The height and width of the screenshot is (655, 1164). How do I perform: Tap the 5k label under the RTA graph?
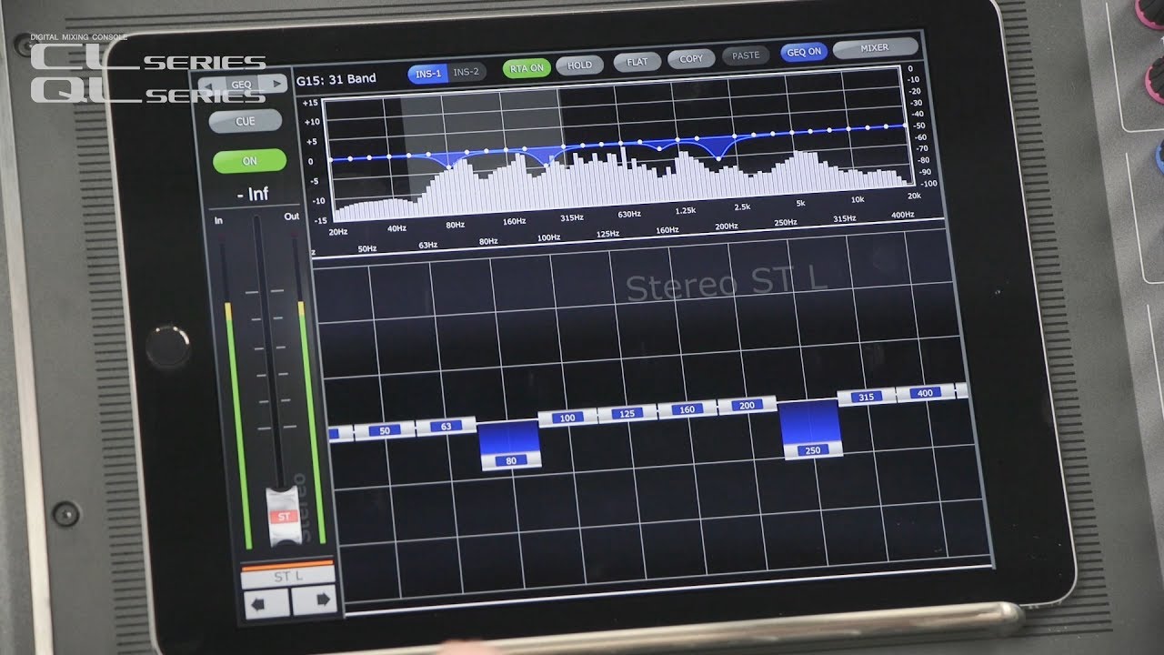(800, 203)
